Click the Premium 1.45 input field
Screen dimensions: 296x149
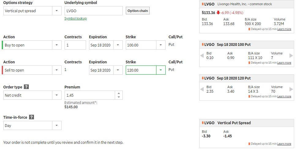[x=90, y=95]
